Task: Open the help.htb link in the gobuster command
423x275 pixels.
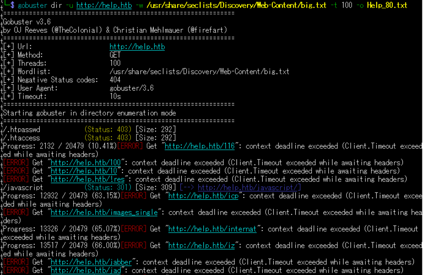Action: coord(104,5)
